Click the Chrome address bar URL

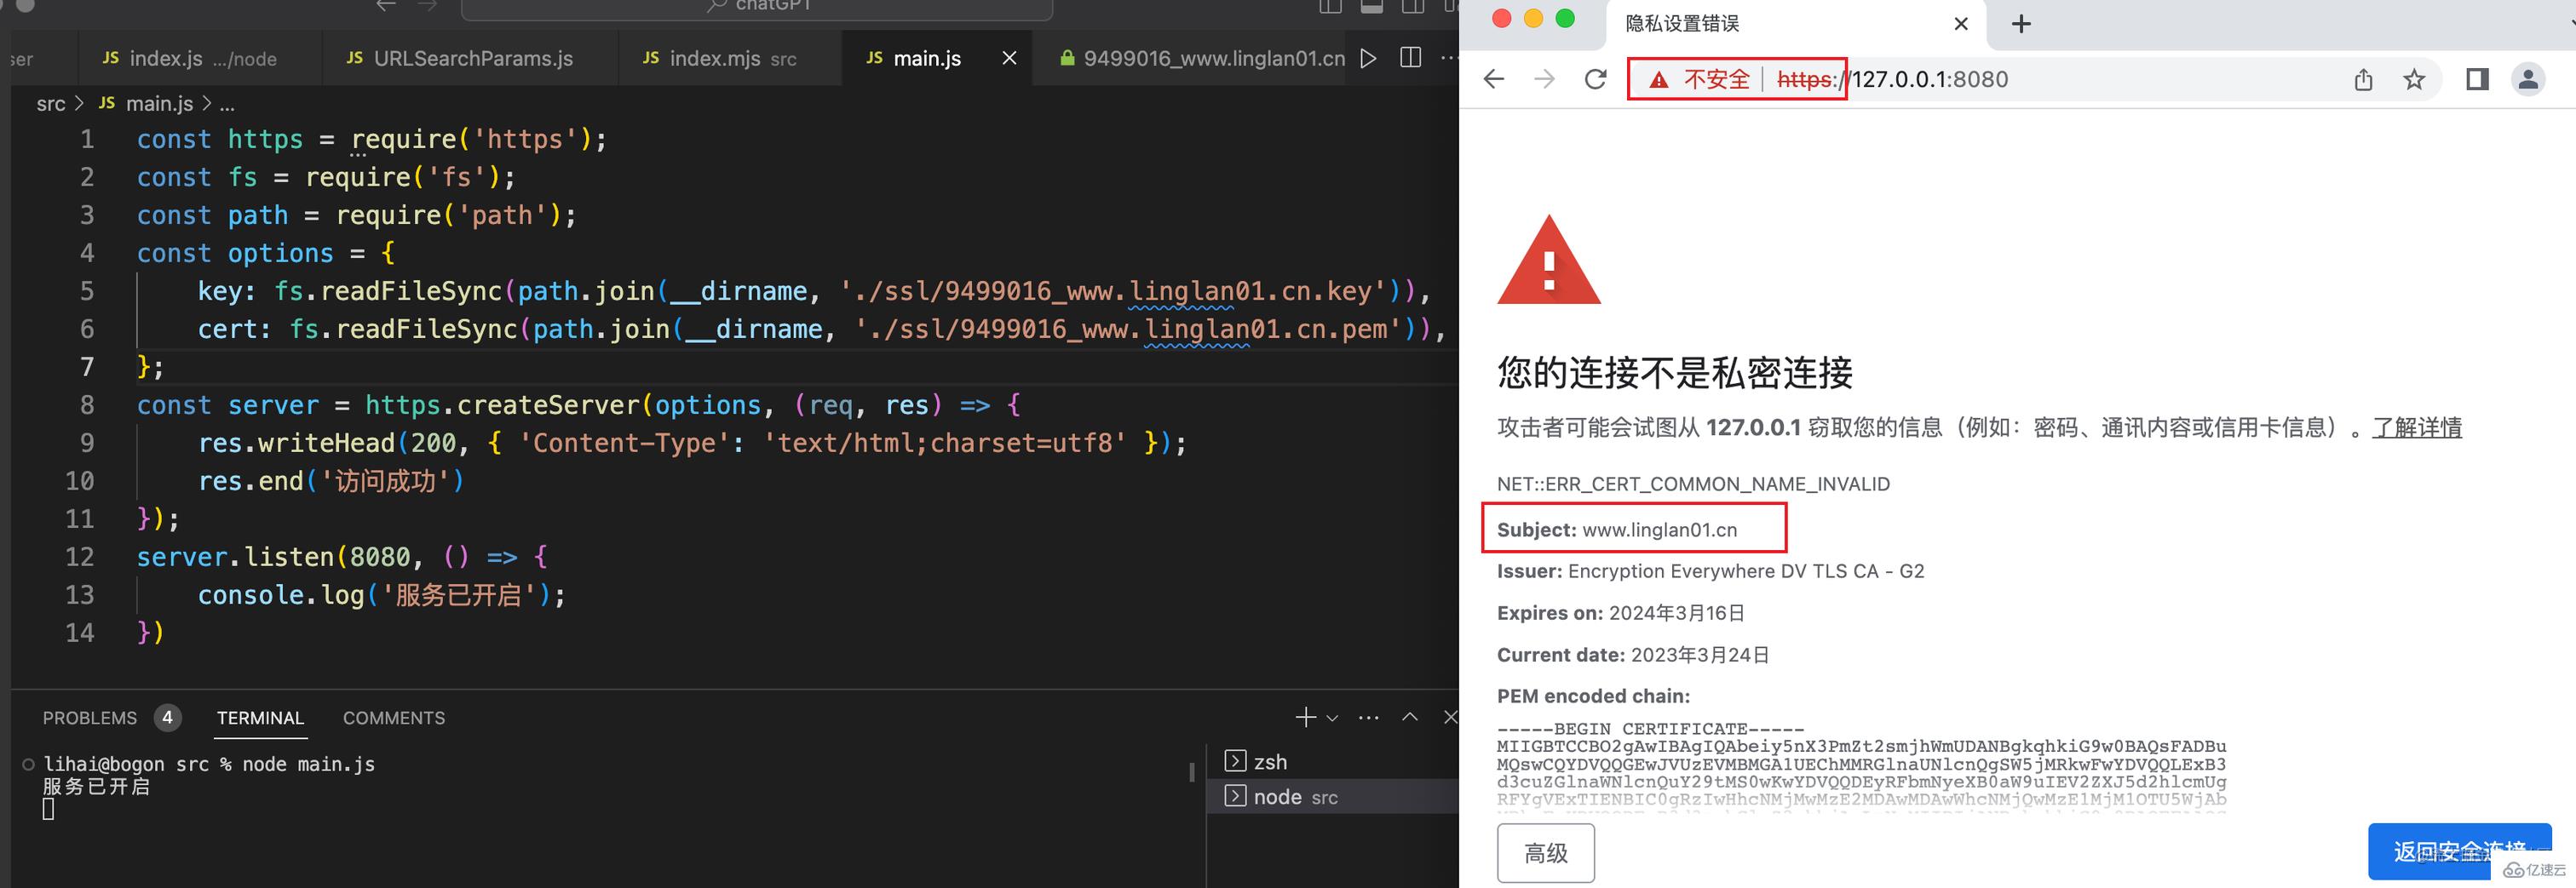click(x=1892, y=79)
